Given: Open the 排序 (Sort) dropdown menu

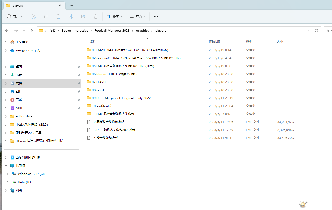Looking at the screenshot, I should coord(114,16).
